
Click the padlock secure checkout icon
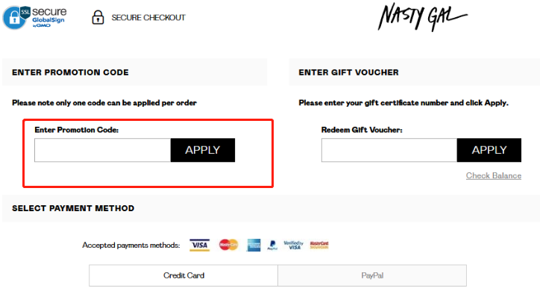98,17
